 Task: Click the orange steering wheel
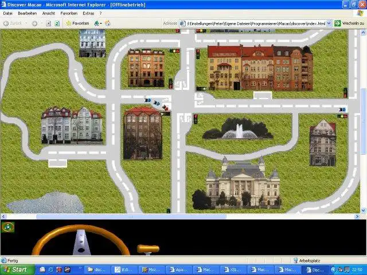click(x=80, y=240)
